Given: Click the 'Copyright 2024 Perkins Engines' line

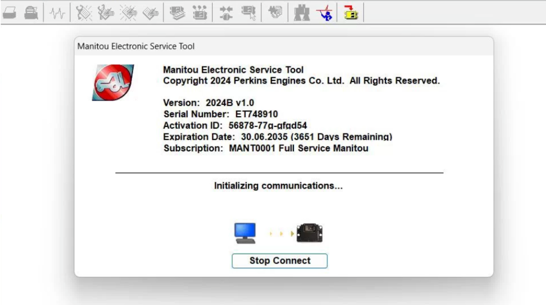Looking at the screenshot, I should [x=301, y=80].
